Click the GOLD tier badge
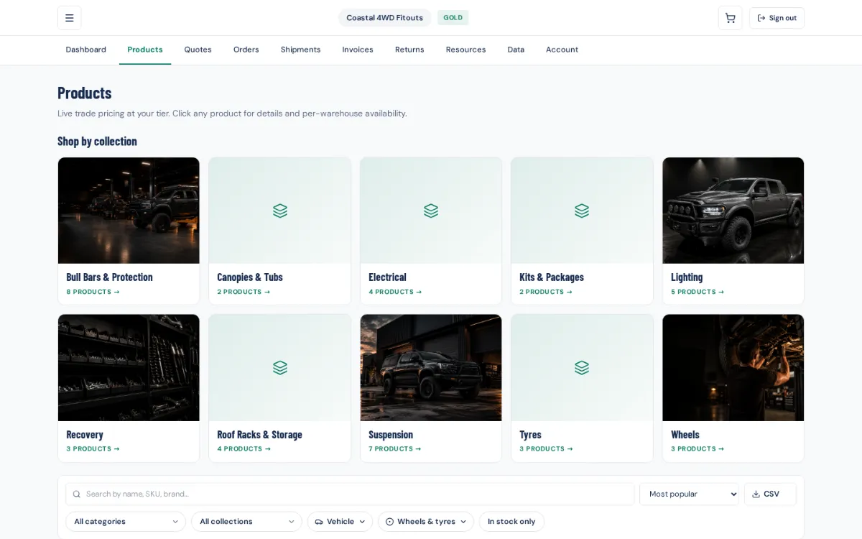862x539 pixels. coord(453,18)
